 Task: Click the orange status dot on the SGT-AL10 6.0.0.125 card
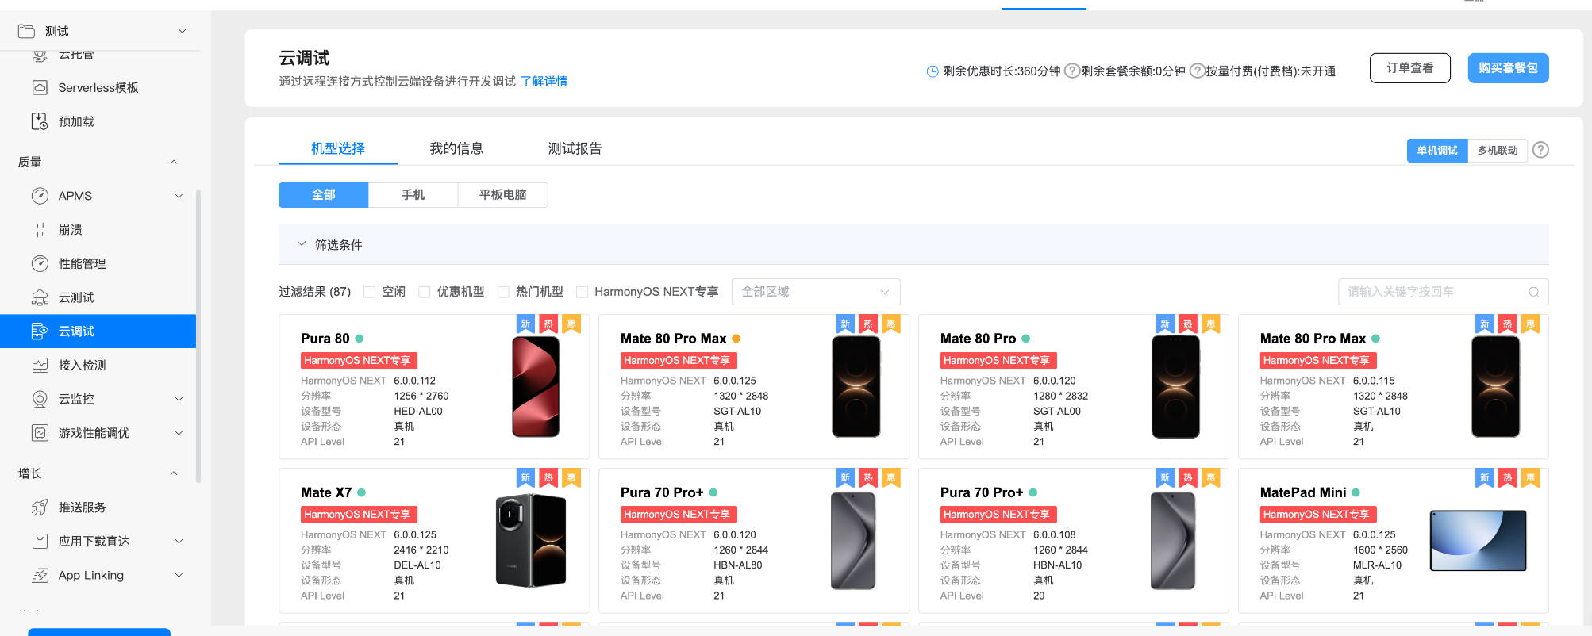736,339
